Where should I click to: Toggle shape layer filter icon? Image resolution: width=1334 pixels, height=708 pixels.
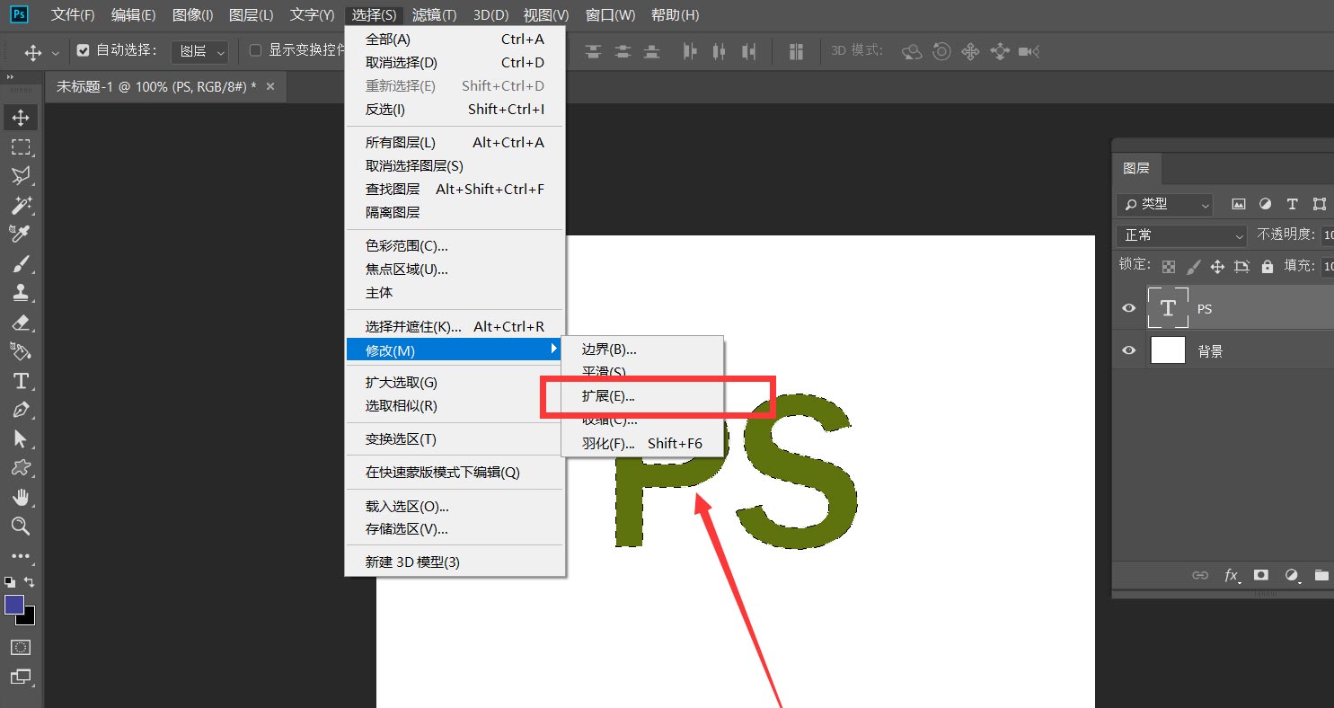click(1319, 204)
